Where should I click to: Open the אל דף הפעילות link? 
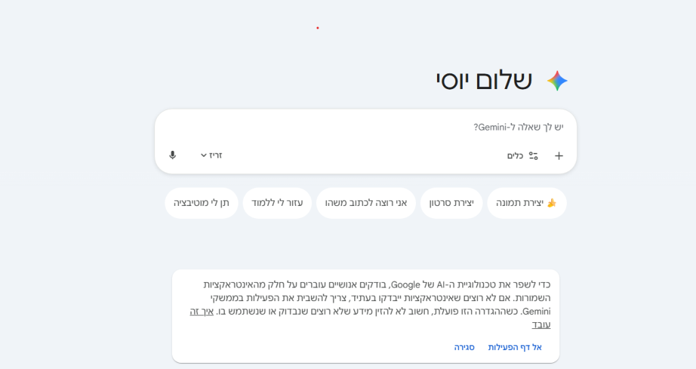[515, 347]
